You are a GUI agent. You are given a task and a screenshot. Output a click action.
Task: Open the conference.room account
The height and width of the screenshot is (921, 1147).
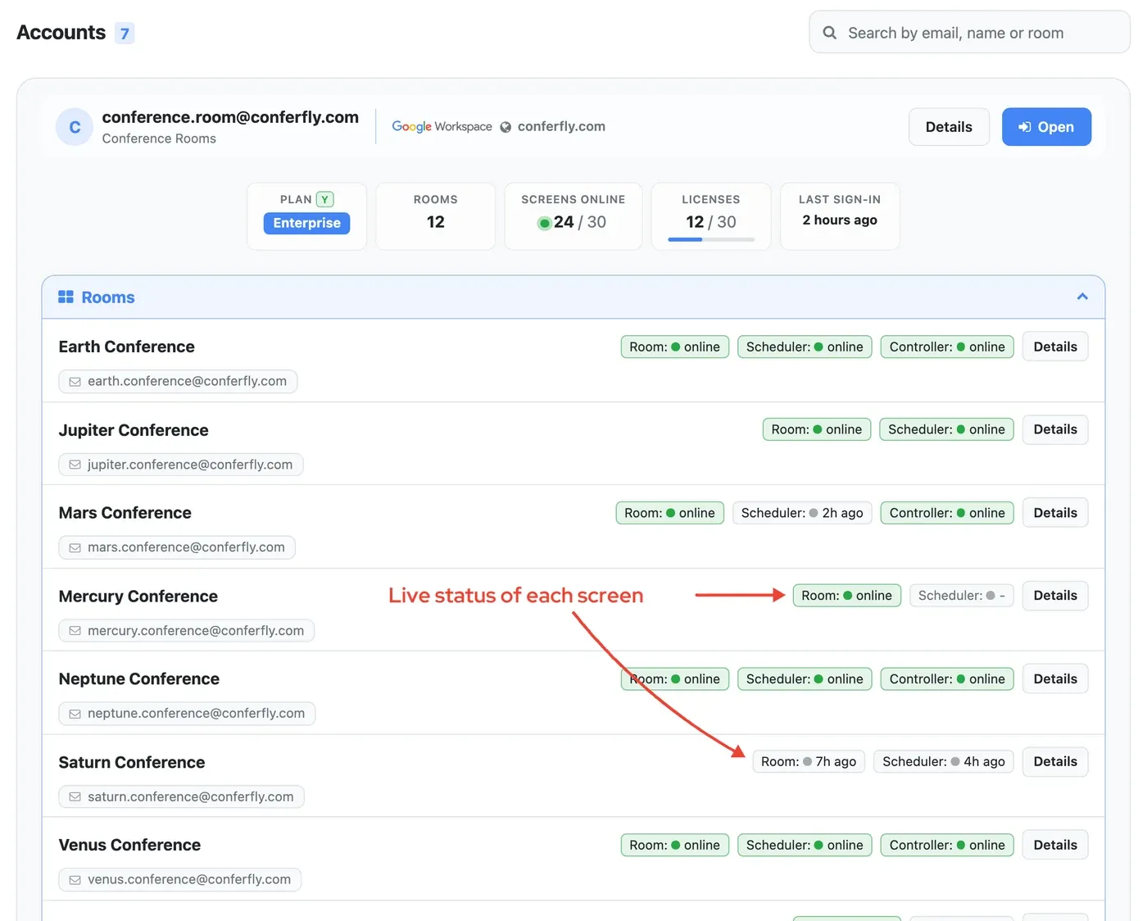(1046, 127)
